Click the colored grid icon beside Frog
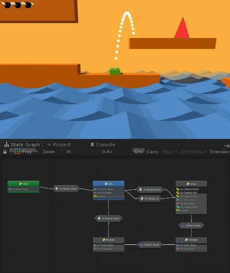Viewport: 230px width, 273px height. [x=17, y=151]
